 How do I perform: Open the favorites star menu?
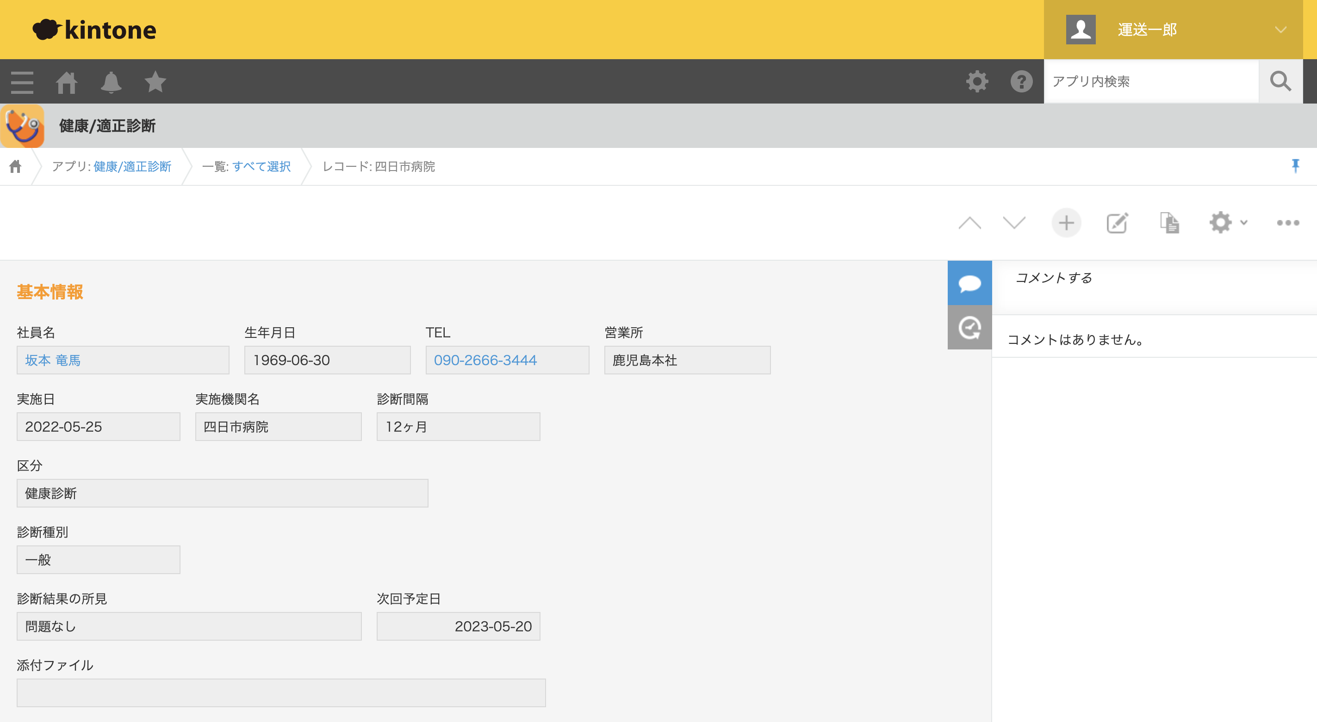point(155,82)
